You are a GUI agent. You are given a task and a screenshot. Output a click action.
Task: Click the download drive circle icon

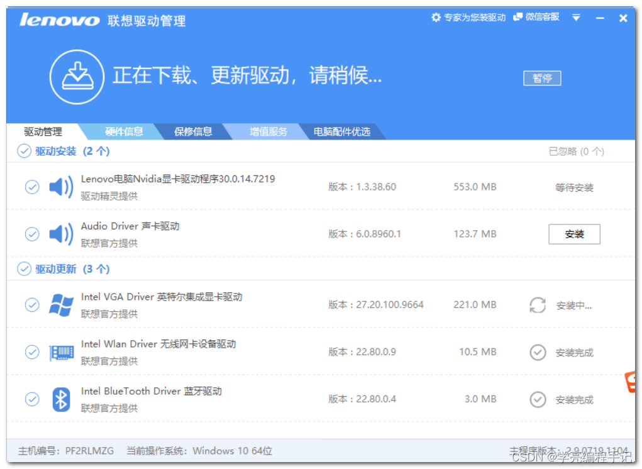tap(77, 77)
